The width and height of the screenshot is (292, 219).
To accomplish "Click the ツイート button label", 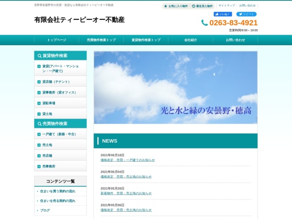I will pos(248,14).
